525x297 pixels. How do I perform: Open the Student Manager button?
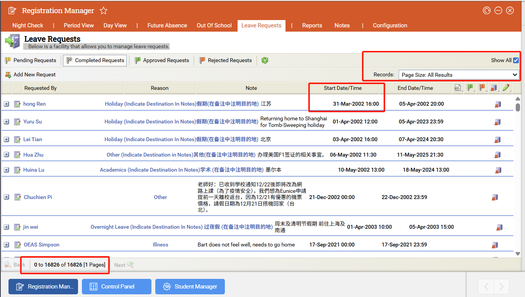(x=190, y=287)
